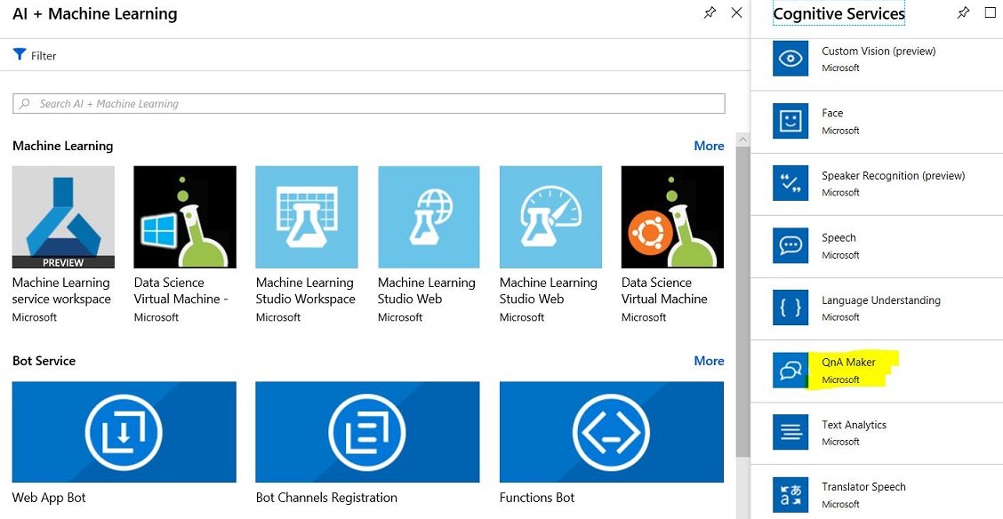The height and width of the screenshot is (519, 1003).
Task: Select the Machine Learning Studio Web globe tile
Action: pyautogui.click(x=429, y=218)
